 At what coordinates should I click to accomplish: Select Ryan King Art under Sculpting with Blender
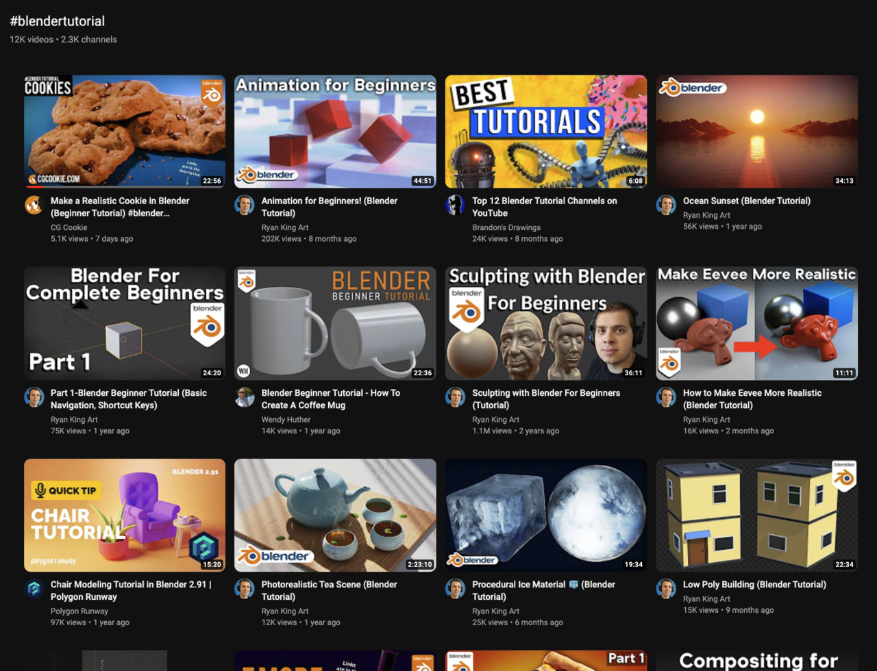pos(496,419)
